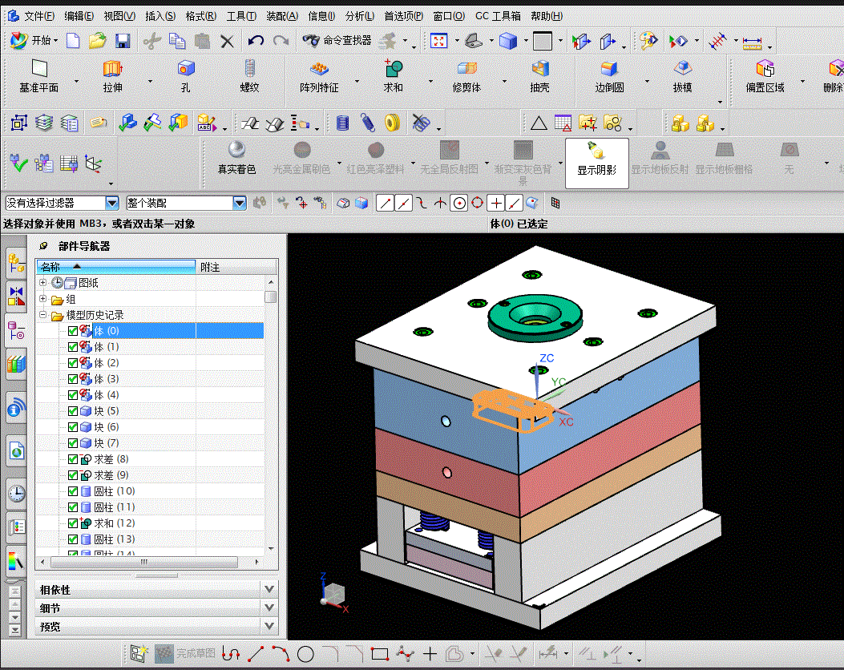The height and width of the screenshot is (670, 844).
Task: Select the circle sketch tool in bottom toolbar
Action: [x=305, y=654]
